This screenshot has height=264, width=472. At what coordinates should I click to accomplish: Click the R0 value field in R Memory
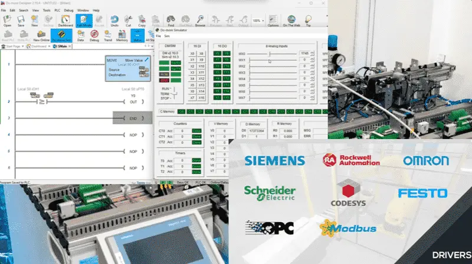(288, 131)
